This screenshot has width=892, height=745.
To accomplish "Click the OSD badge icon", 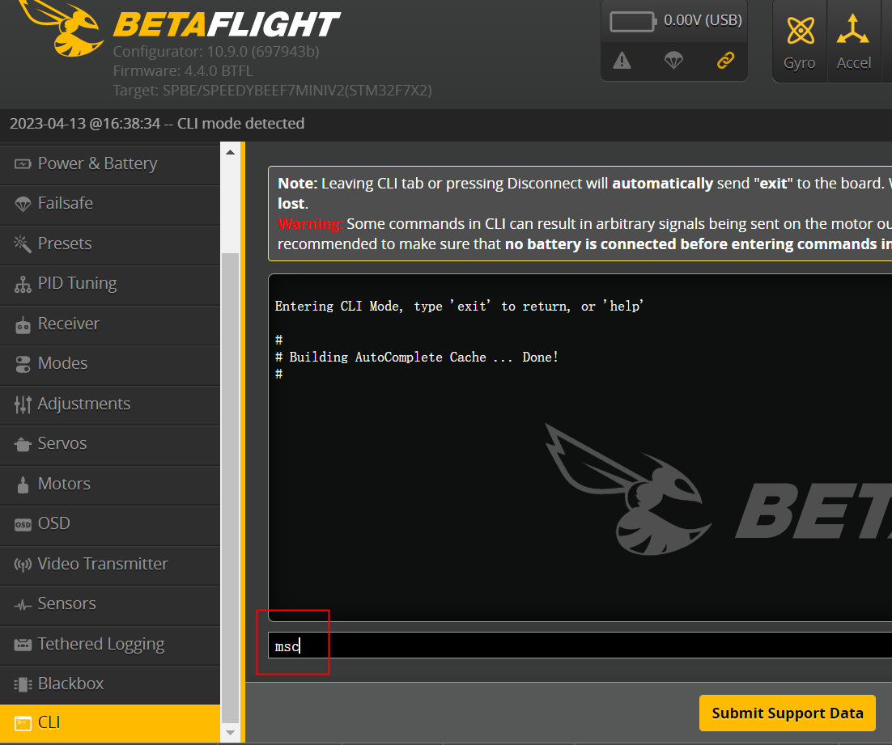I will click(x=23, y=525).
